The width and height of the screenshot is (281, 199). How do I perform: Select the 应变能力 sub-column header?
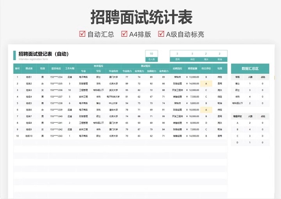[x=139, y=71]
